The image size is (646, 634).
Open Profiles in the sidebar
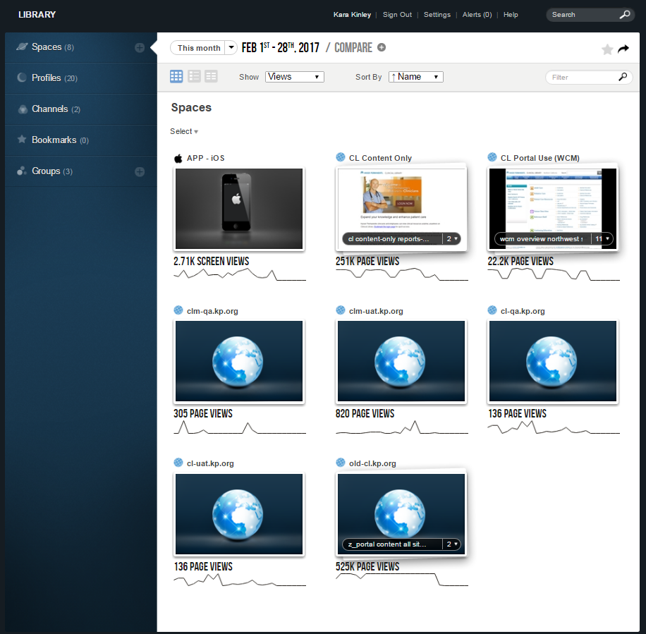[47, 78]
